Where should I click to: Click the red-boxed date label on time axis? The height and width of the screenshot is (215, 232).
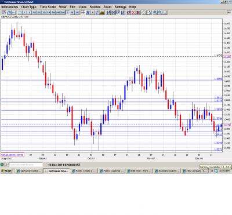point(12,155)
